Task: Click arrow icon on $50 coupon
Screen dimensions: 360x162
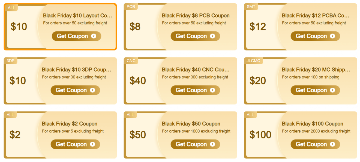Action: [212, 144]
